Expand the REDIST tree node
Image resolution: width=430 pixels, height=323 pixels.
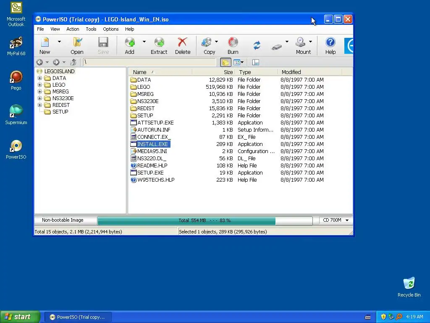pyautogui.click(x=40, y=105)
